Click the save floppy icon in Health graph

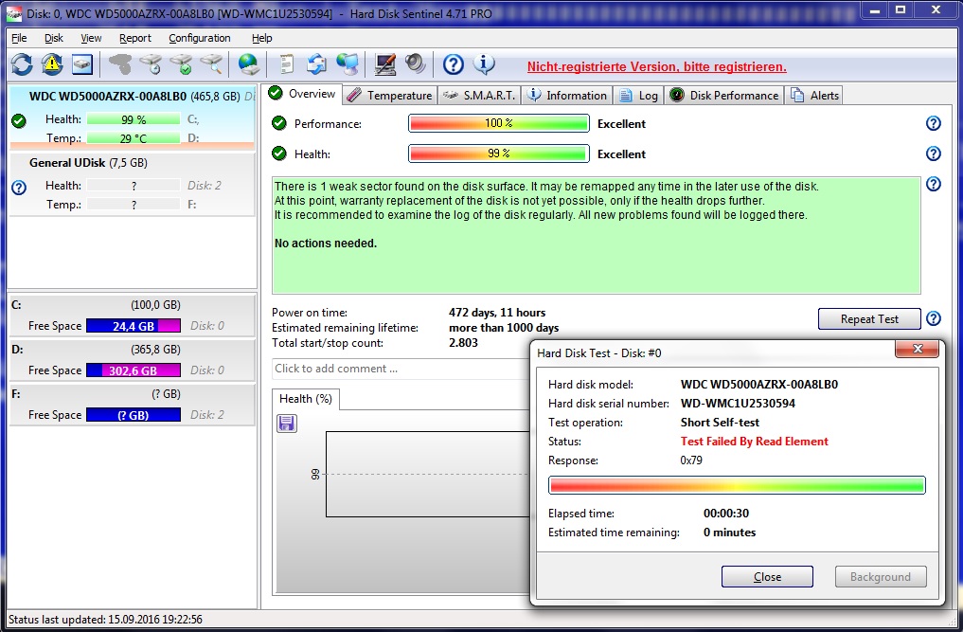pyautogui.click(x=287, y=423)
